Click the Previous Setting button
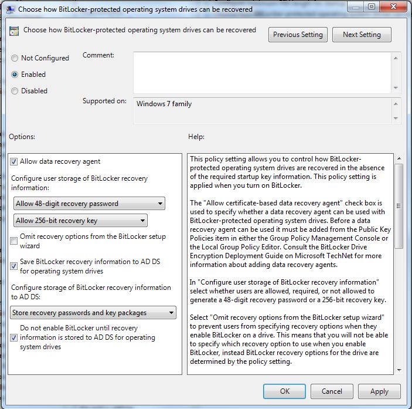Screen dimensions: 412x409 [298, 35]
